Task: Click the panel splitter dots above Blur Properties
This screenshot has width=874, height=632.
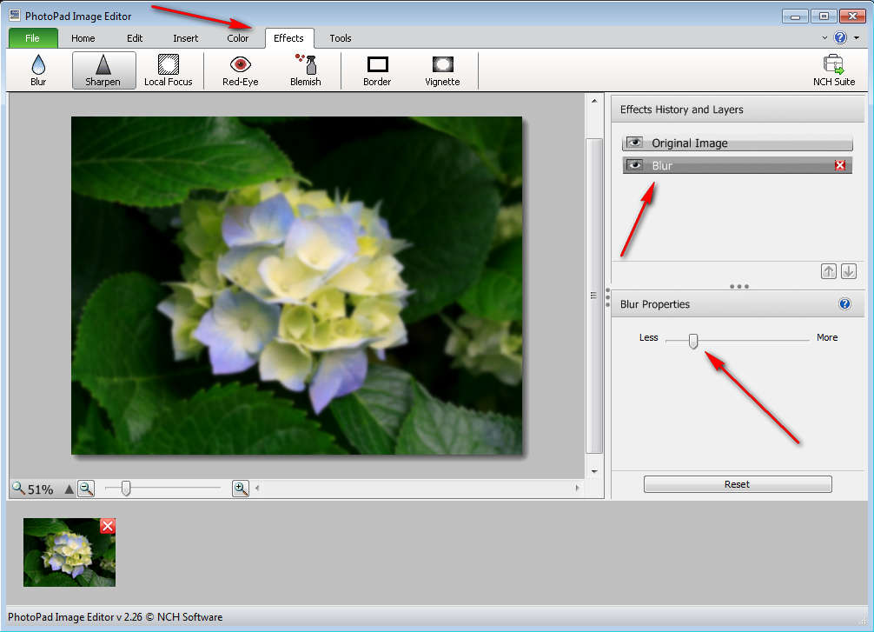Action: (x=739, y=286)
